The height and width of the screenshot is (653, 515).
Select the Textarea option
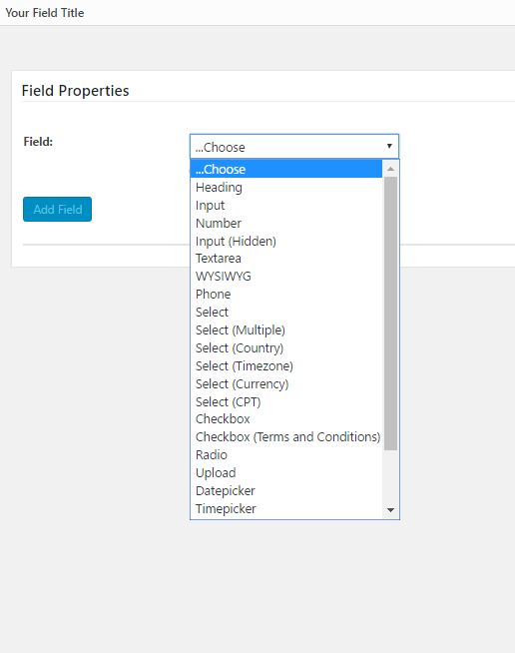286,259
